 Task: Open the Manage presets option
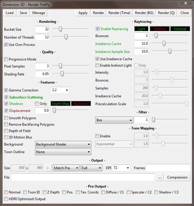pyautogui.click(x=39, y=13)
